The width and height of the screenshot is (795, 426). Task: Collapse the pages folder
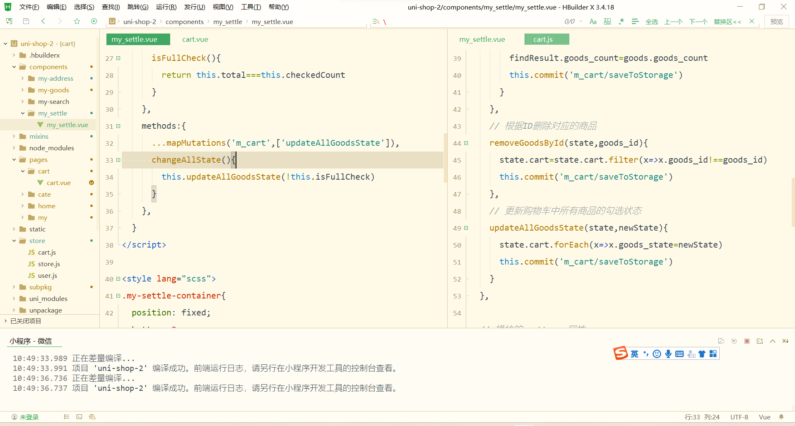pos(14,159)
